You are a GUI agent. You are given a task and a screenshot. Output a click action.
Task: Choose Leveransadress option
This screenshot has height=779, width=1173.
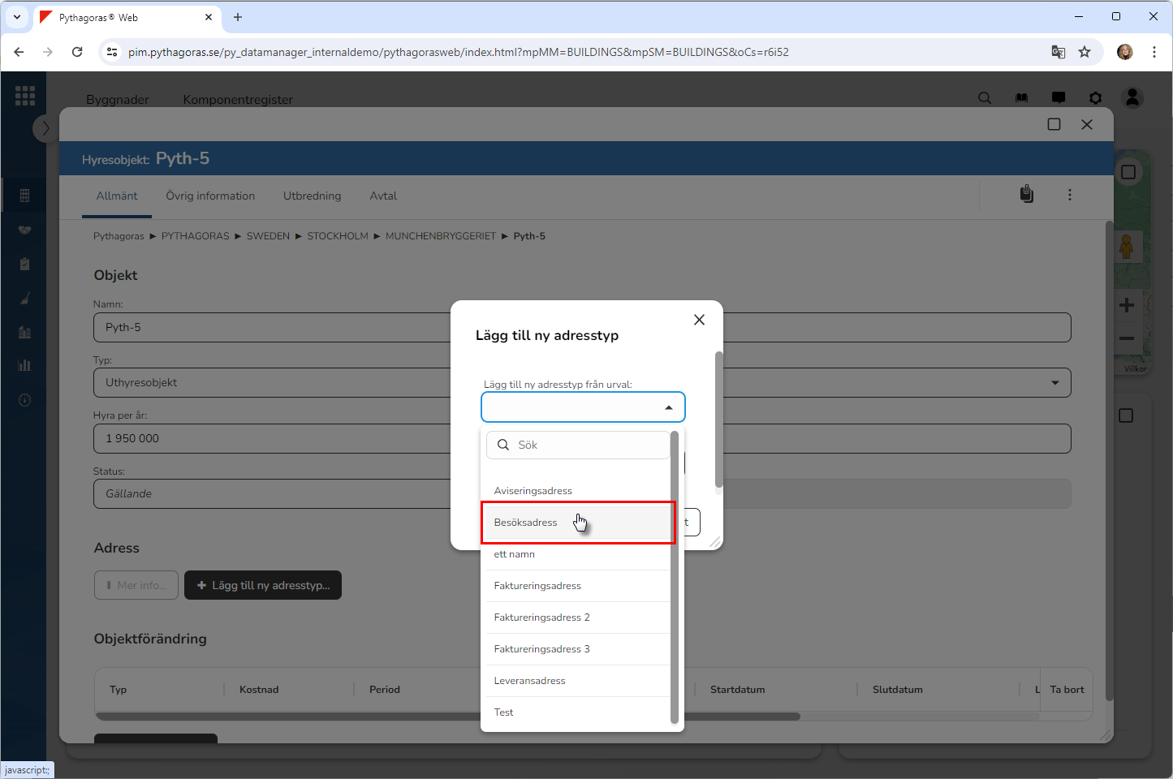click(x=529, y=681)
